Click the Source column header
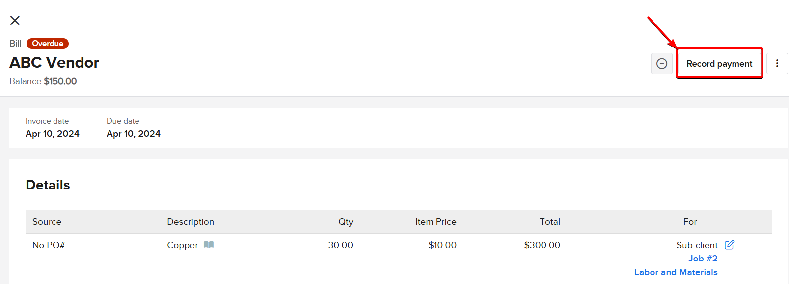This screenshot has height=284, width=789. (47, 222)
